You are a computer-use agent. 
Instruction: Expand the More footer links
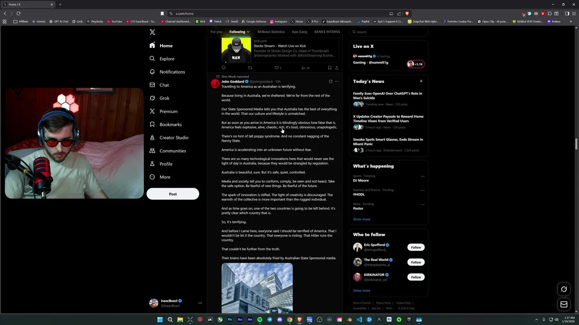click(389, 308)
